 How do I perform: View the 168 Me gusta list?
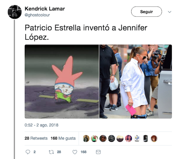[x=63, y=138]
